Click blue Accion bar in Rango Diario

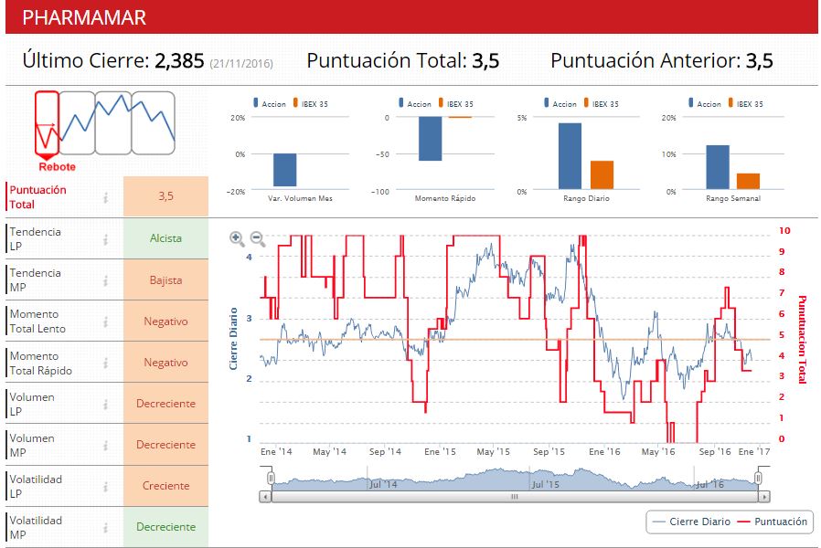coord(570,156)
